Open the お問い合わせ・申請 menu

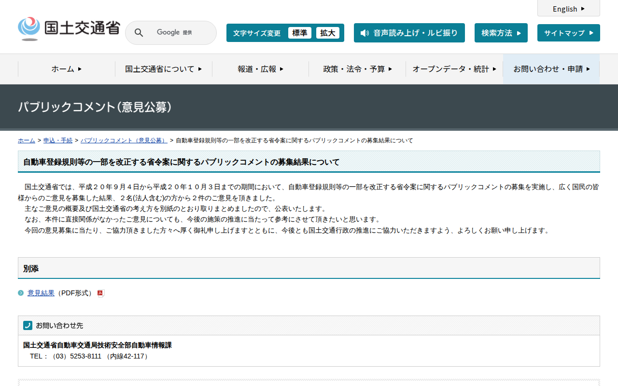pyautogui.click(x=551, y=69)
